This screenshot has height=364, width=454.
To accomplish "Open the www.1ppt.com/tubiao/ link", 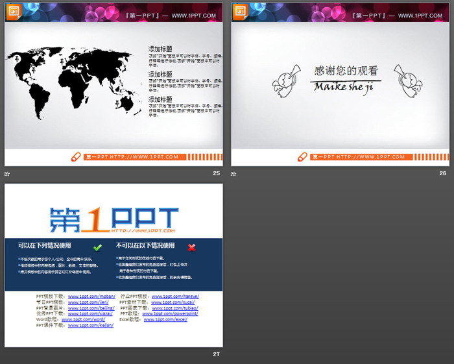I will tap(175, 308).
